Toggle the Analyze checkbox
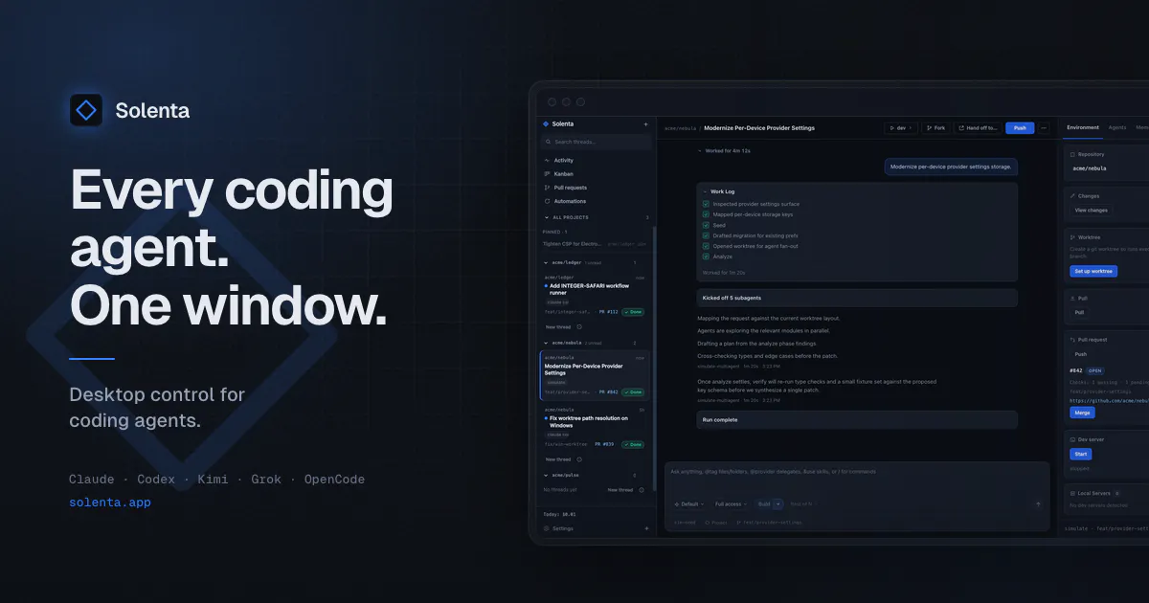This screenshot has height=603, width=1149. coord(706,257)
